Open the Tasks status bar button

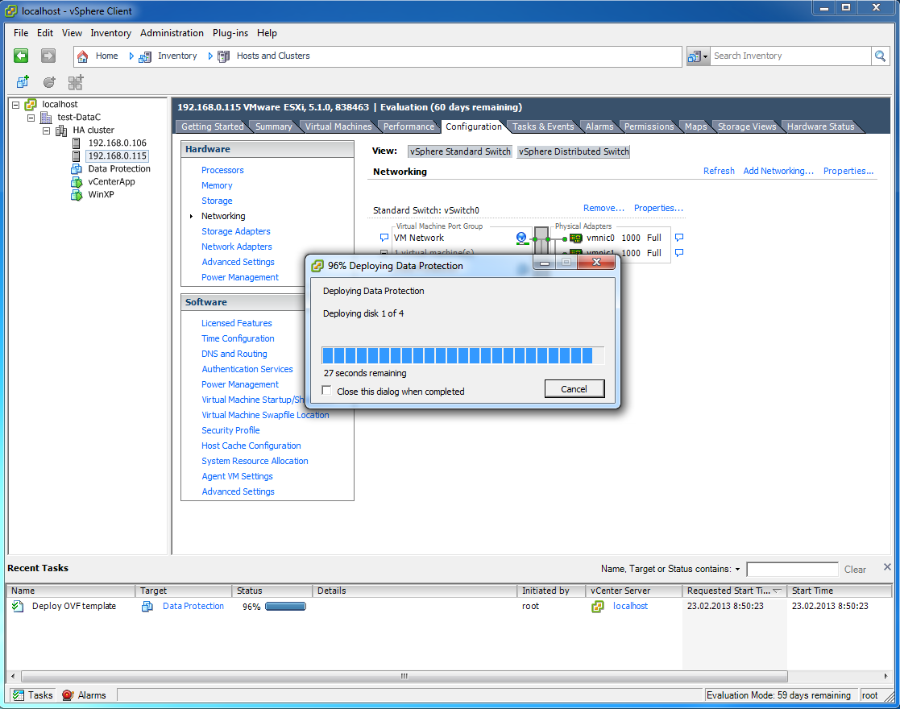[32, 695]
